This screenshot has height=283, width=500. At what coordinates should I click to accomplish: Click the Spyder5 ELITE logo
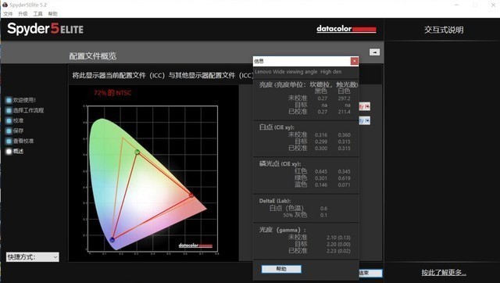coord(45,29)
